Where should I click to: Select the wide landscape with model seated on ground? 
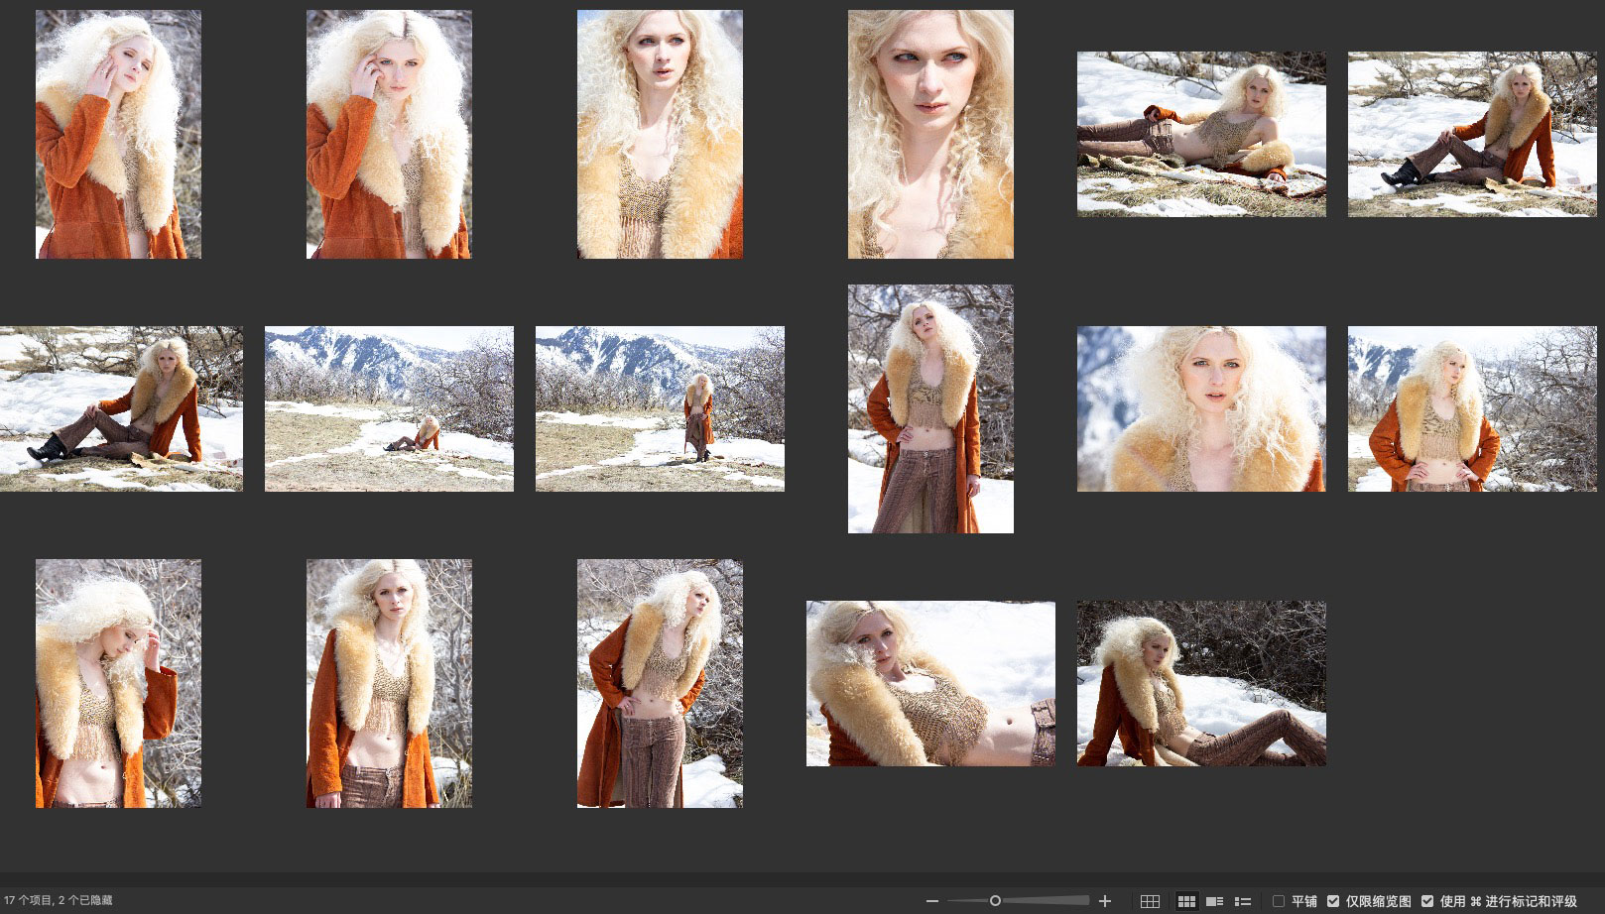[389, 408]
